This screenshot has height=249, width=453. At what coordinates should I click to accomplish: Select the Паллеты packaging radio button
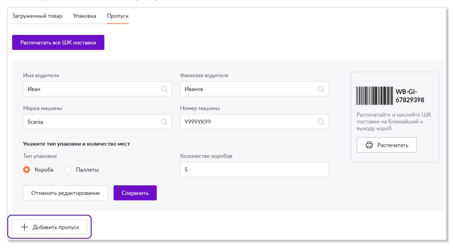[x=68, y=170]
